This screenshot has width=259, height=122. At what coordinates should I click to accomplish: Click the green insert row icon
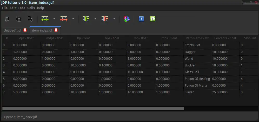click(x=45, y=19)
